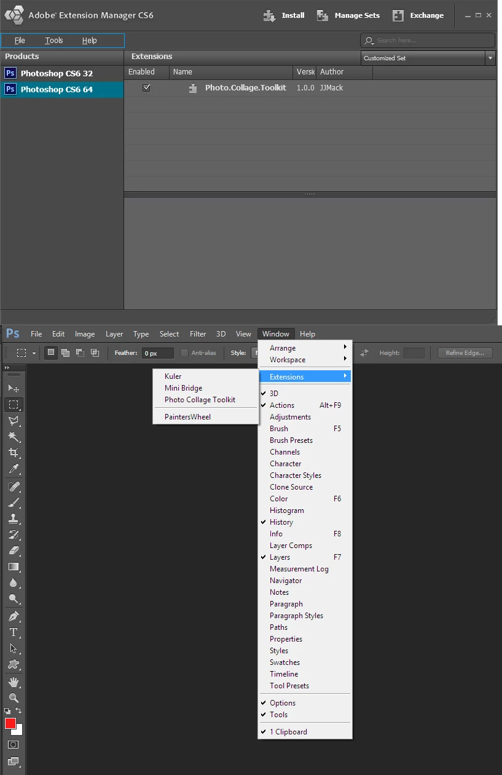Open the Extensions submenu

click(304, 377)
